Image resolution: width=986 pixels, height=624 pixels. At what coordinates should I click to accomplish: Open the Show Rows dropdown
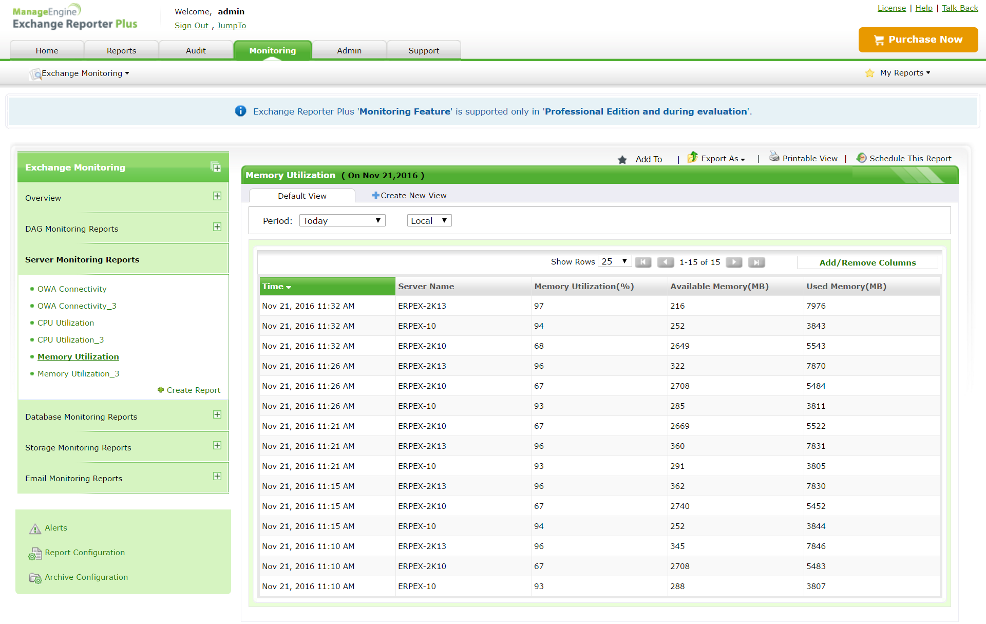click(x=614, y=261)
